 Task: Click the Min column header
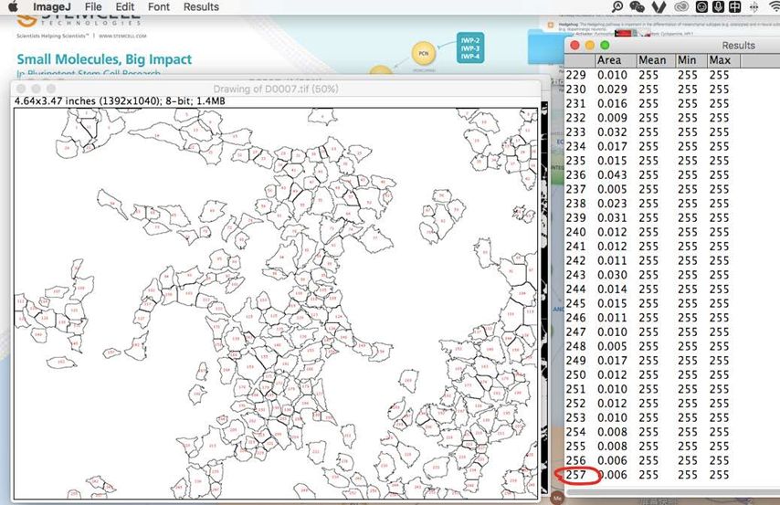(691, 60)
